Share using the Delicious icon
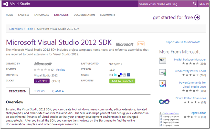The width and height of the screenshot is (210, 129). (x=120, y=75)
